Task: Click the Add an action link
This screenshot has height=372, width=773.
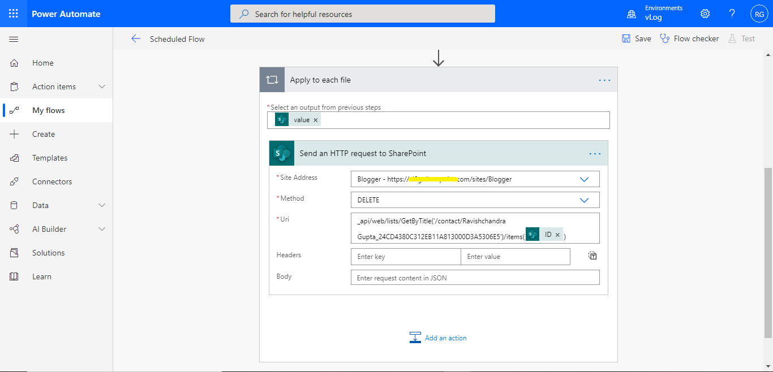Action: (445, 338)
